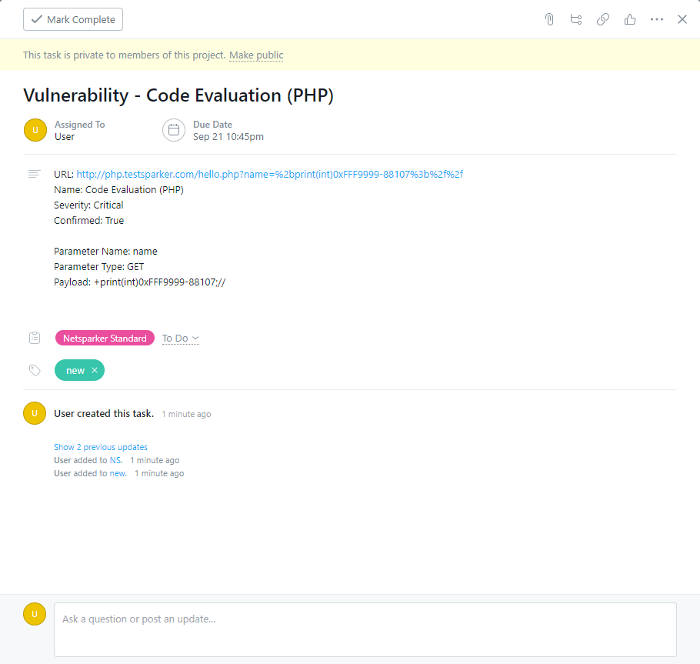Screen dimensions: 700x664
Task: Expand Show 2 previous updates
Action: (100, 447)
